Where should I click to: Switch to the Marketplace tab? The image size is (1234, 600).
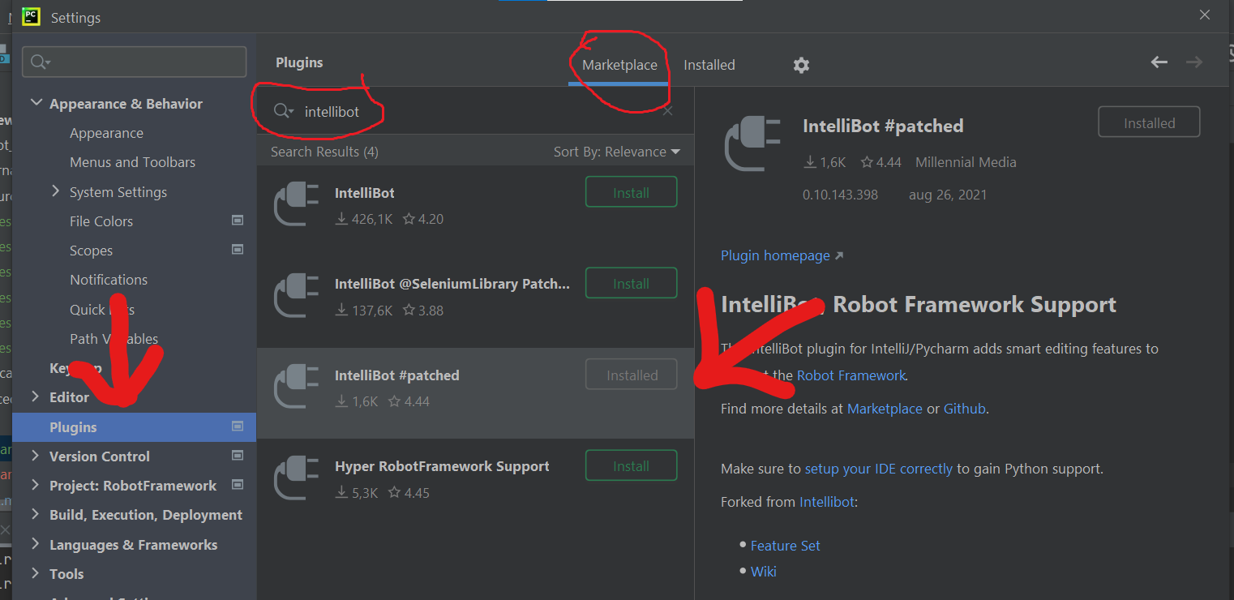619,65
